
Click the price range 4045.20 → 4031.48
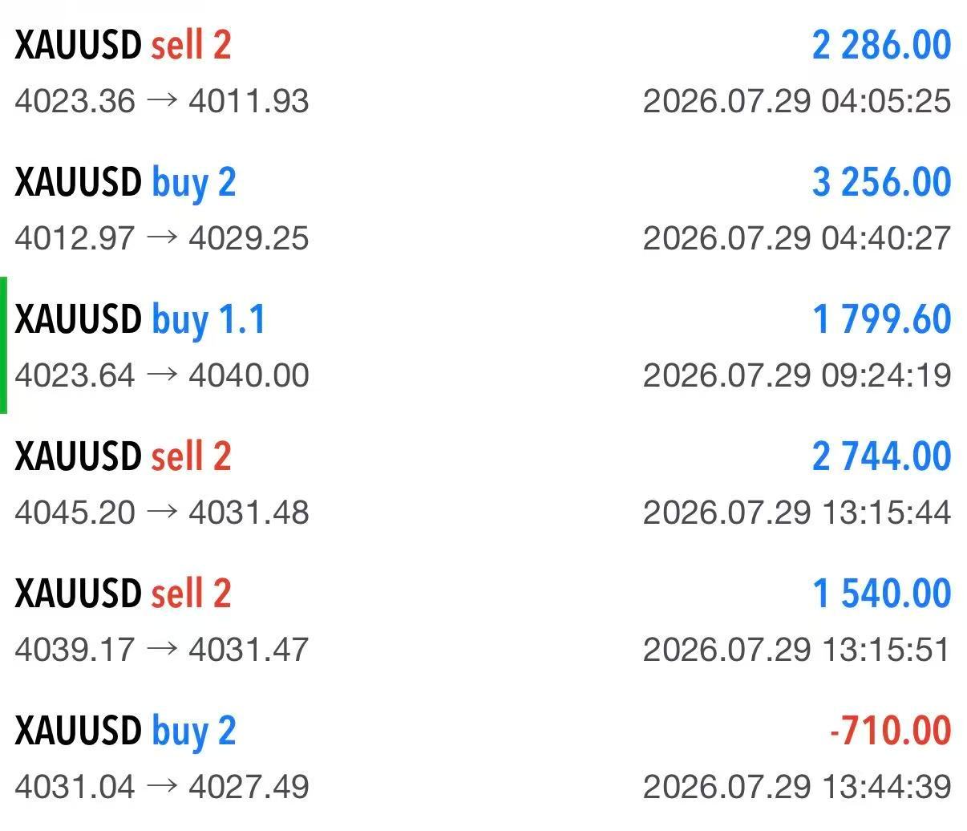(x=161, y=513)
